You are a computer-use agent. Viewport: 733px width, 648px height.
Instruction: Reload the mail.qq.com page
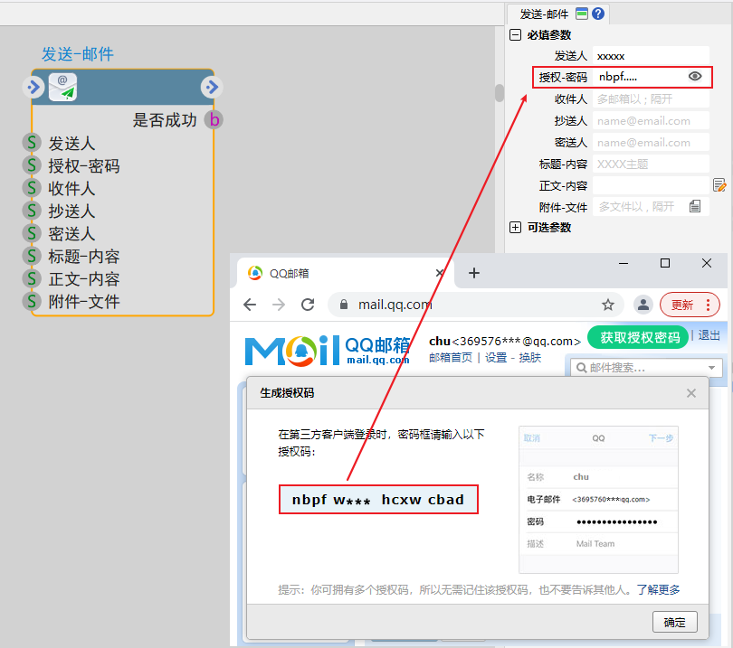308,305
